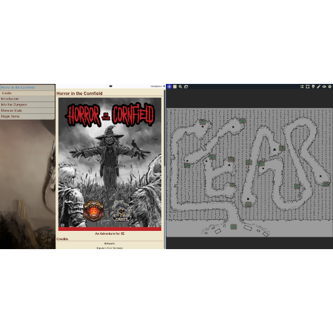The image size is (333, 333).
Task: Open the Introduction section in contents
Action: coord(27,99)
